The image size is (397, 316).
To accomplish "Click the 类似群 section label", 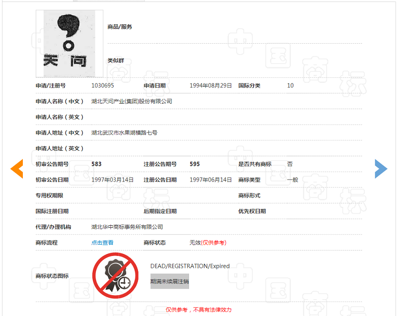I will (x=116, y=61).
